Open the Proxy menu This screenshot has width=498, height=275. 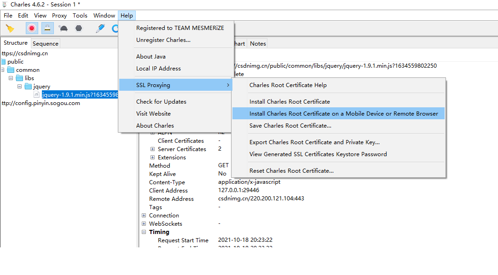click(x=59, y=15)
